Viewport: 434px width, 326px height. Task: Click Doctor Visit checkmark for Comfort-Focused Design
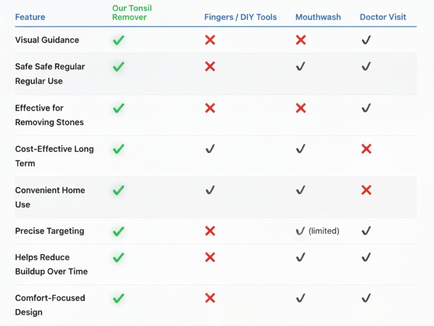pos(366,298)
